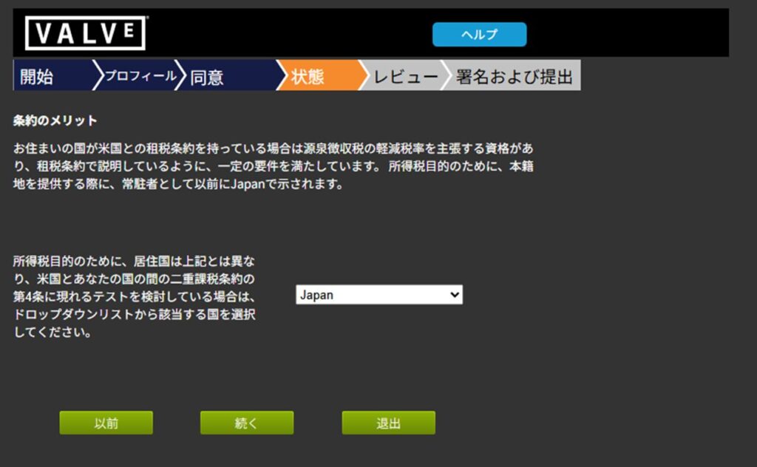The width and height of the screenshot is (757, 467).
Task: Open the ヘルプ help button
Action: 479,35
